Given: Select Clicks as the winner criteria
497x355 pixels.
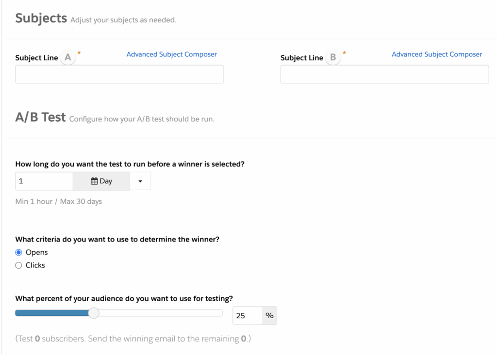Looking at the screenshot, I should 18,265.
